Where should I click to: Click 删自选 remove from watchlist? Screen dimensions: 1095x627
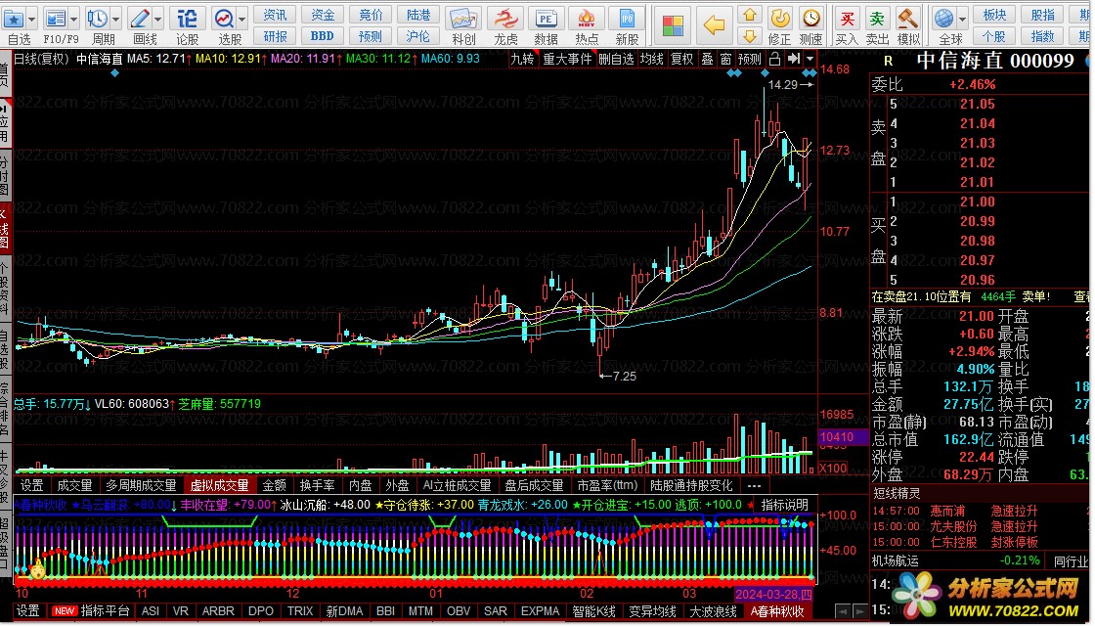[616, 60]
